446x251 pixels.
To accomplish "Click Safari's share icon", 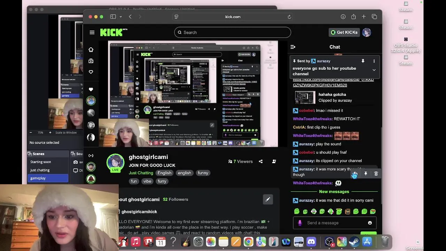I will [x=353, y=17].
